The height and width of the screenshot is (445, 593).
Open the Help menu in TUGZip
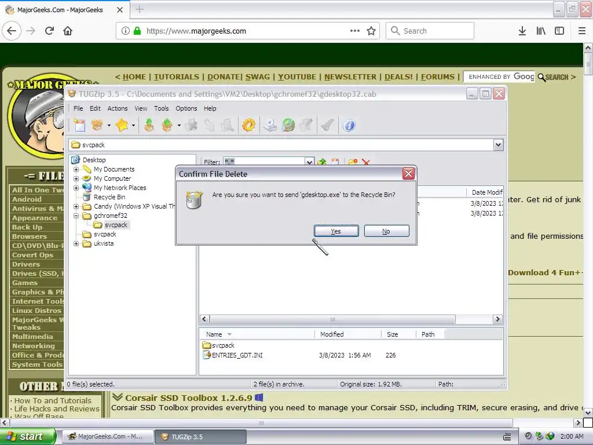pyautogui.click(x=210, y=108)
